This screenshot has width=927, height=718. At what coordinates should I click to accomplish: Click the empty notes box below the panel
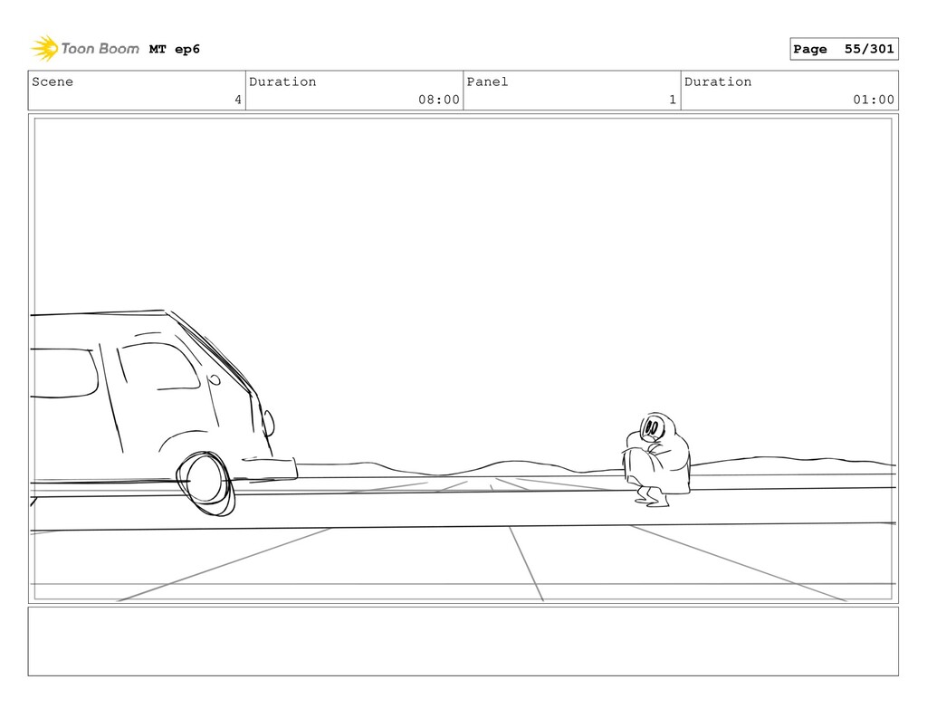(x=463, y=641)
